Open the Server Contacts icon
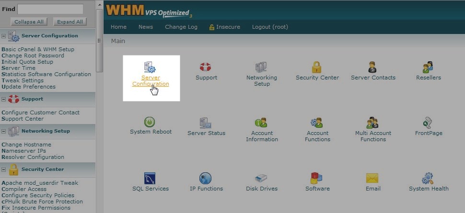The image size is (465, 213). click(372, 67)
